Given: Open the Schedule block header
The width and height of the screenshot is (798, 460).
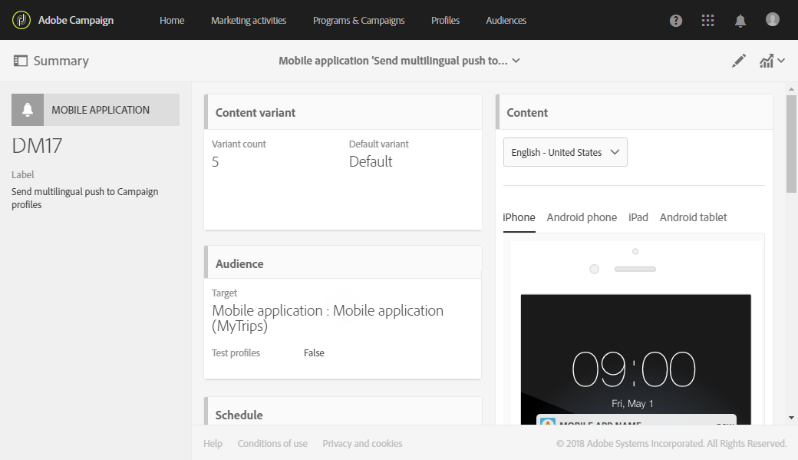Looking at the screenshot, I should (342, 411).
